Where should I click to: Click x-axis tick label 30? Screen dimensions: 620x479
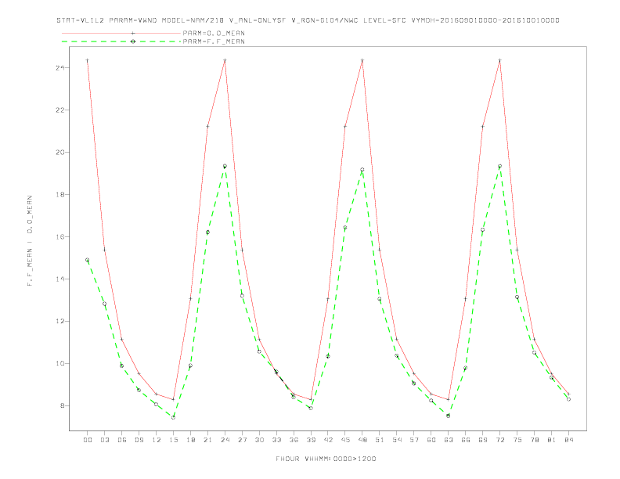pyautogui.click(x=259, y=440)
